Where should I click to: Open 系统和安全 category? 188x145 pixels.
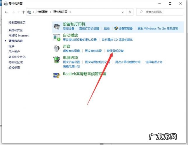point(15,30)
